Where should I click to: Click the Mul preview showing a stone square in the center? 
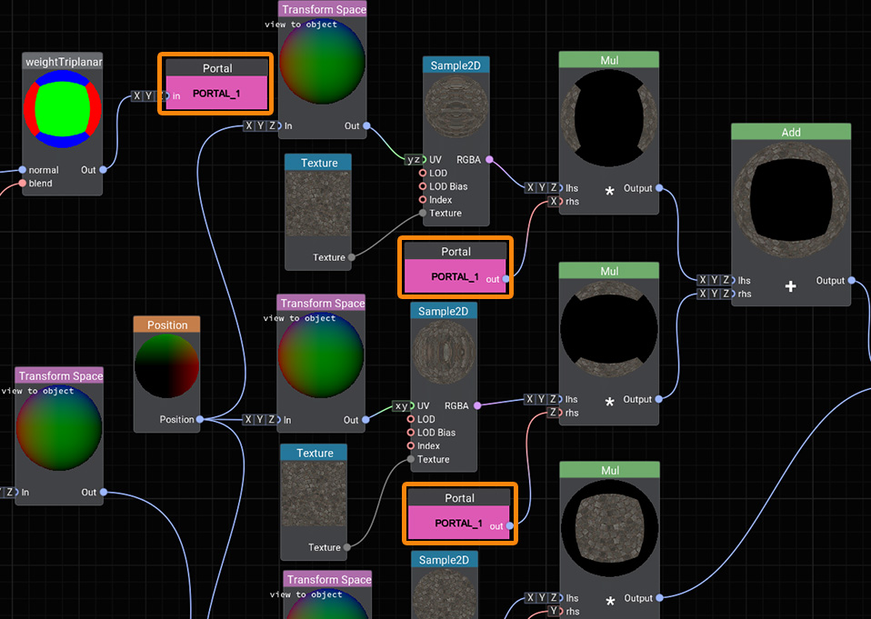[x=610, y=527]
